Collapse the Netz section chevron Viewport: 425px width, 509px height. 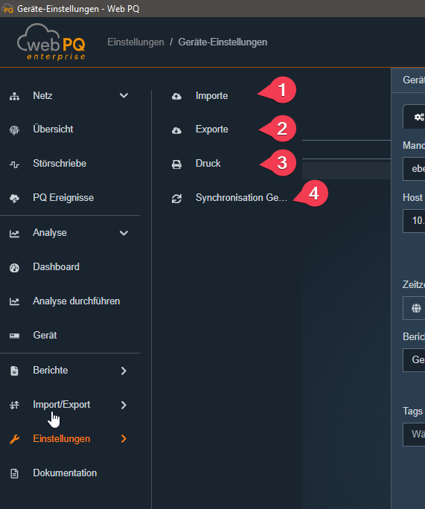click(x=124, y=95)
